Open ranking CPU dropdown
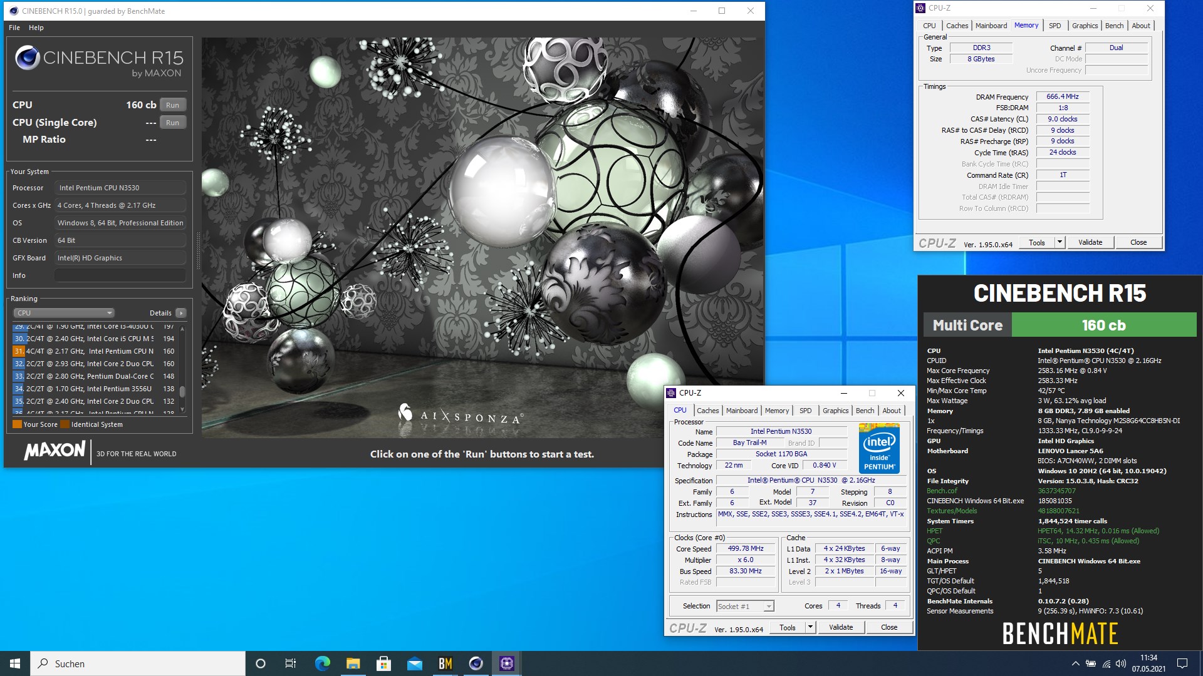The width and height of the screenshot is (1203, 676). coord(64,313)
